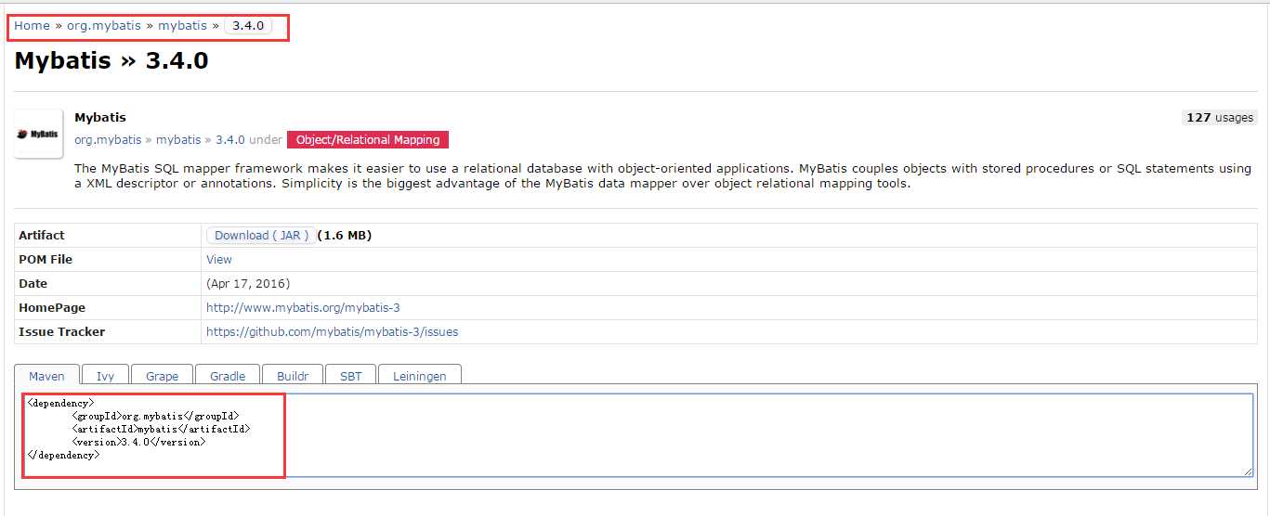Open the 3.4.0 link beside 'under'

[x=230, y=140]
